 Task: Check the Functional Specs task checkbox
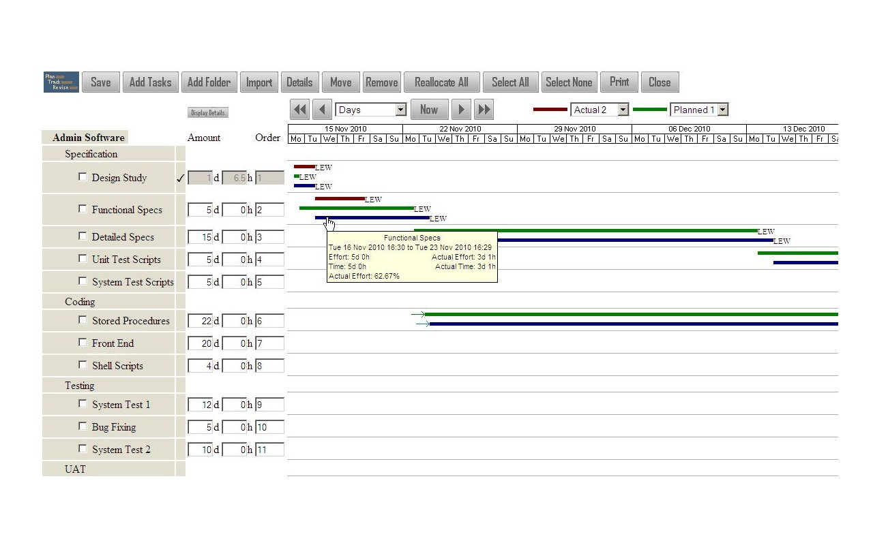[x=83, y=209]
